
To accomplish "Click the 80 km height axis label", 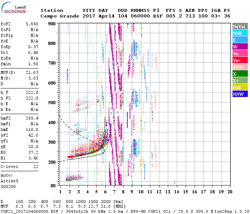I will tap(53, 186).
